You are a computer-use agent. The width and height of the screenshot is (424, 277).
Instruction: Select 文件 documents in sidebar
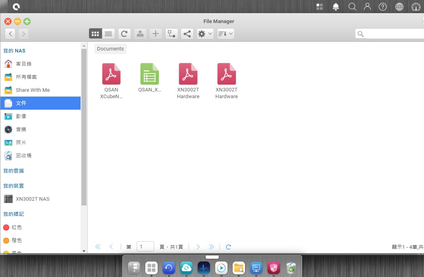(x=40, y=103)
